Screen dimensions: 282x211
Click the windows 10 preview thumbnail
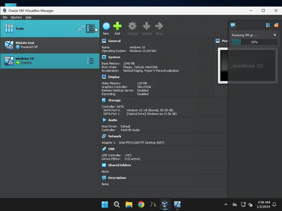[248, 66]
